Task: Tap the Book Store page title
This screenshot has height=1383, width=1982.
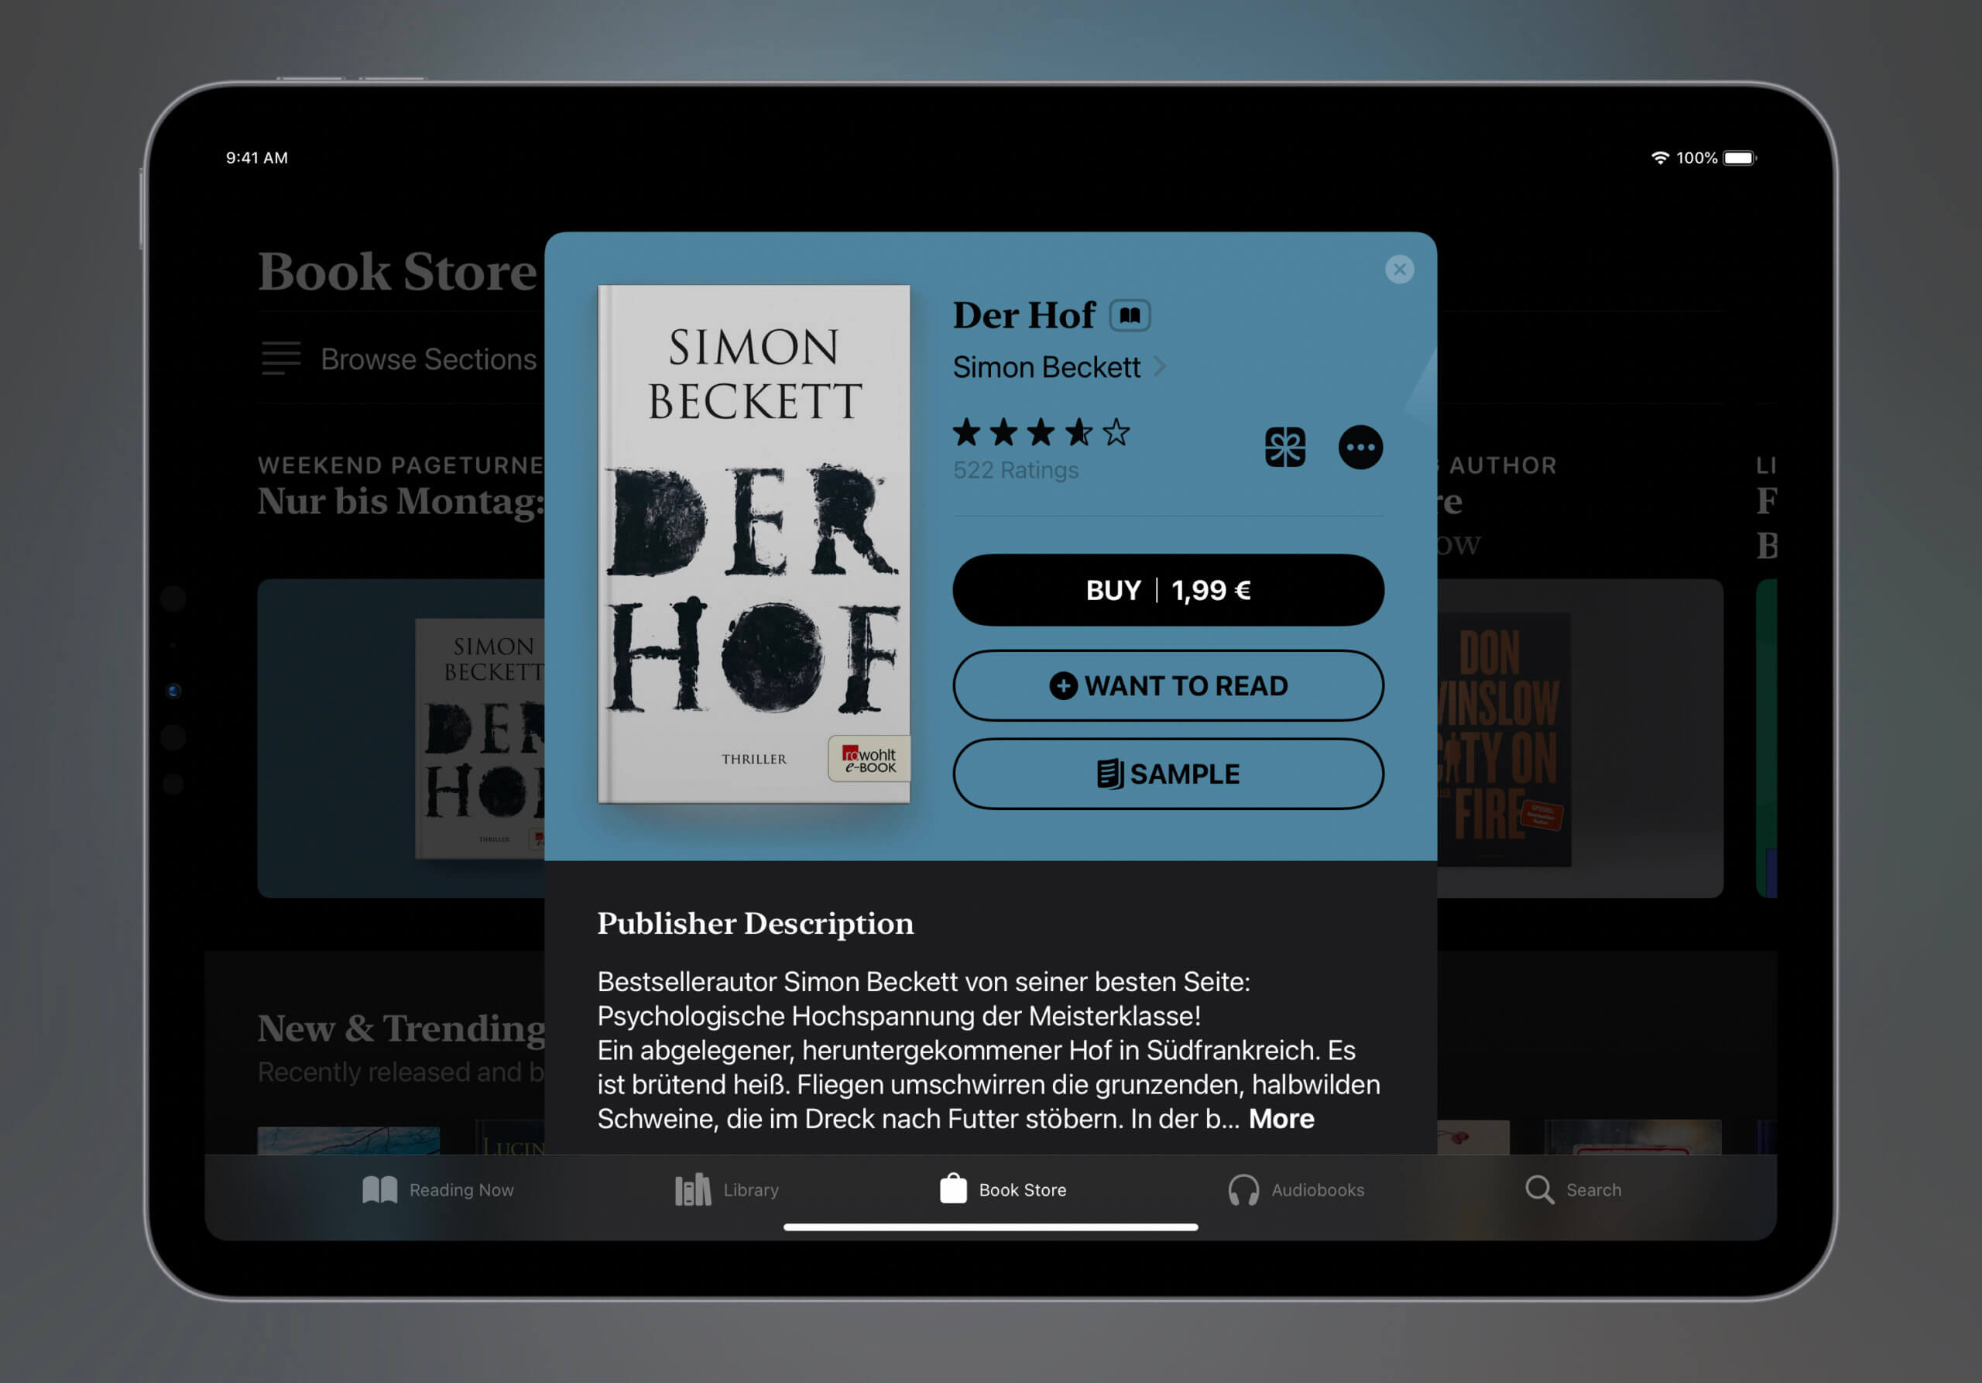Action: [x=397, y=272]
